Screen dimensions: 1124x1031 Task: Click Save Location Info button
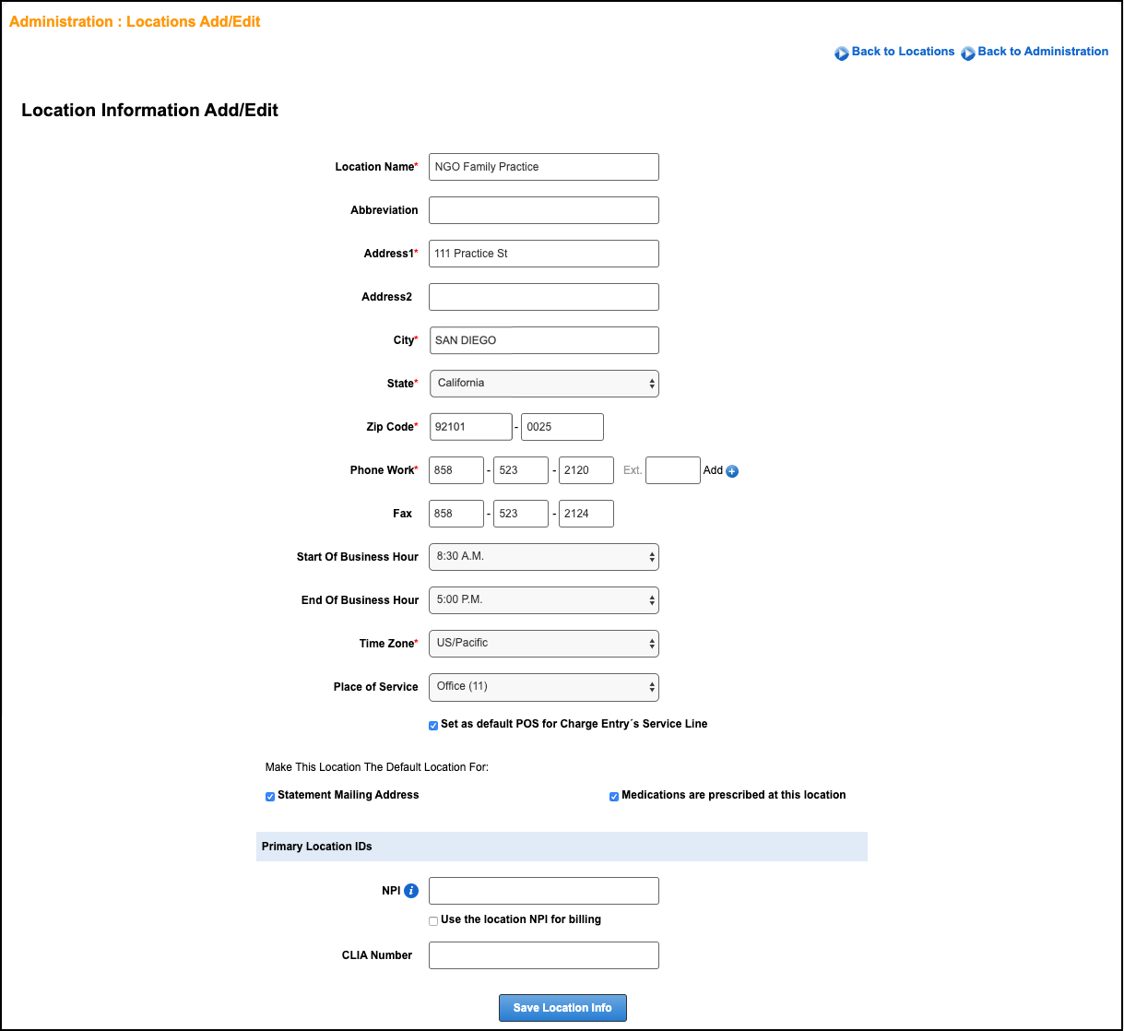562,1008
